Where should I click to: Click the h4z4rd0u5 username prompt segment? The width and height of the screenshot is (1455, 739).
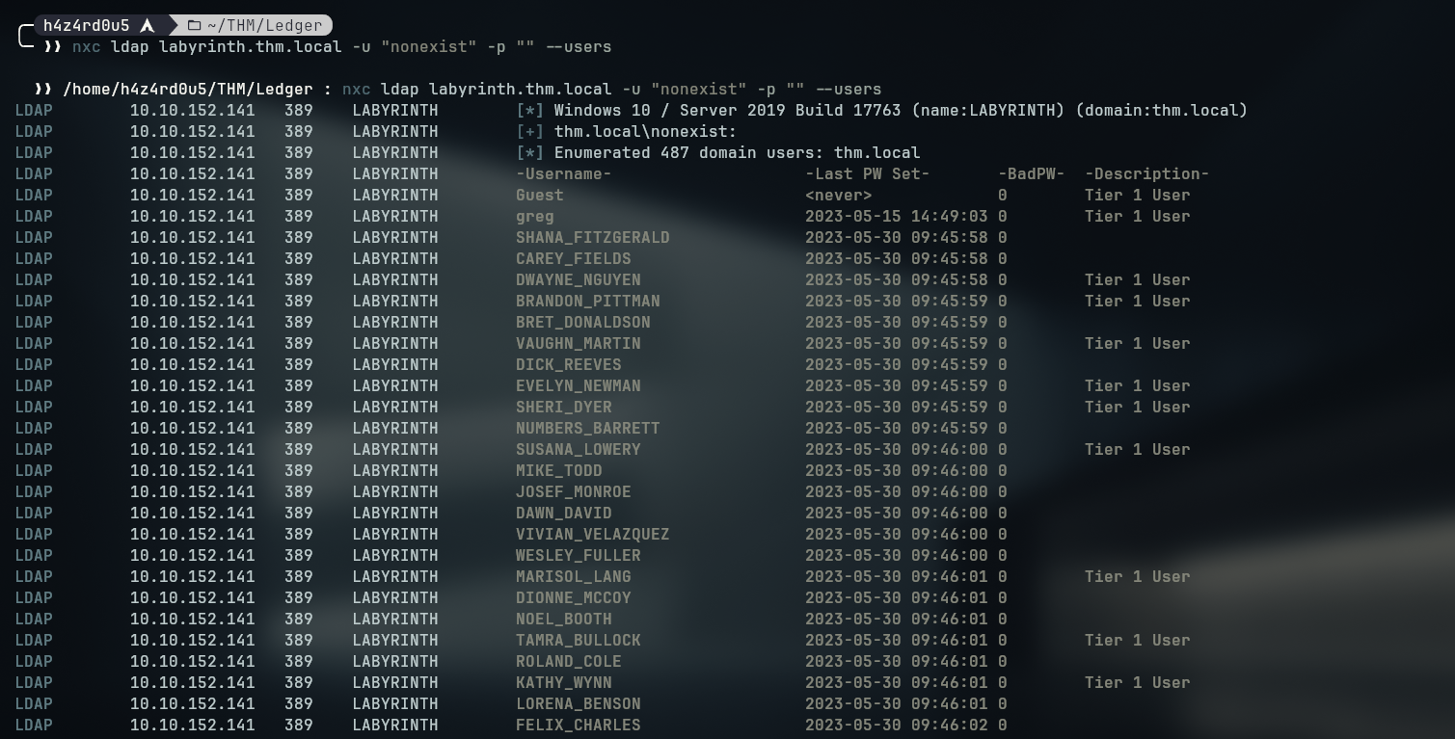(86, 25)
